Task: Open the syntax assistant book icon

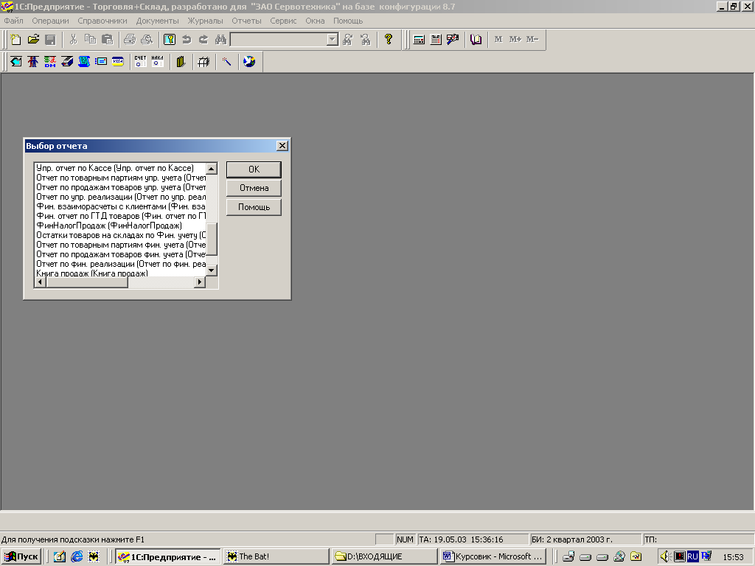Action: pyautogui.click(x=476, y=40)
